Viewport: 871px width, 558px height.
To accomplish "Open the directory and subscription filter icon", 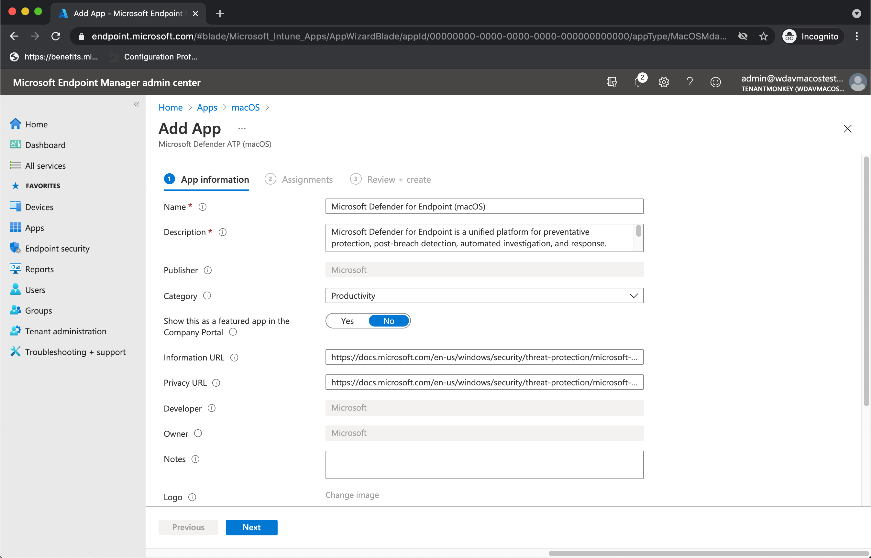I will 612,82.
